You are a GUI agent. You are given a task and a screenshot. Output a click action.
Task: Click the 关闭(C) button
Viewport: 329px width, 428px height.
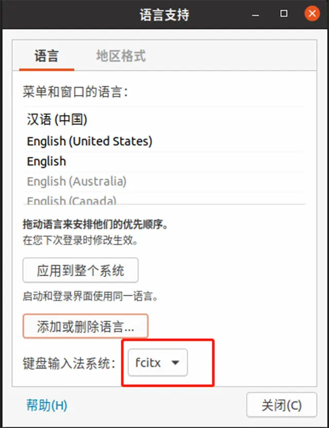point(282,405)
